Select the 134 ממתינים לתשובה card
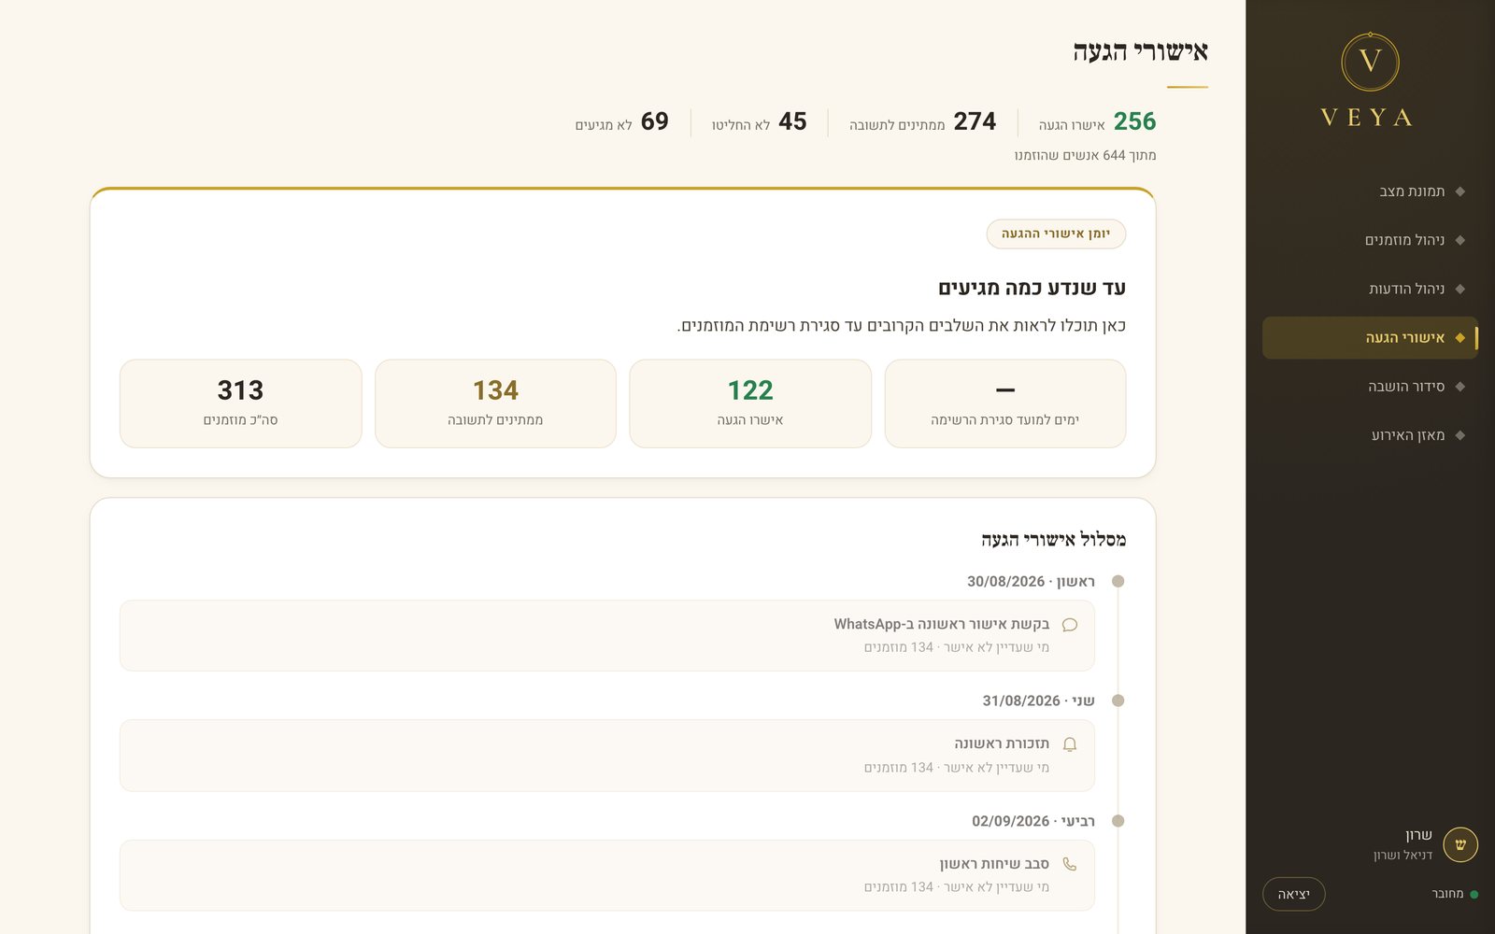This screenshot has height=934, width=1495. pos(495,403)
